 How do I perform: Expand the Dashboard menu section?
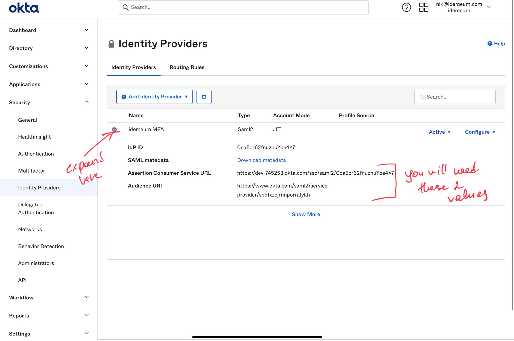click(49, 30)
